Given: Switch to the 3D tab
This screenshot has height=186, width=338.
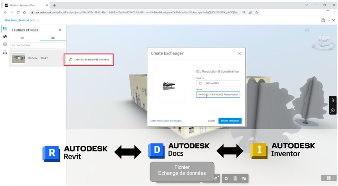Looking at the screenshot, I should (53, 38).
